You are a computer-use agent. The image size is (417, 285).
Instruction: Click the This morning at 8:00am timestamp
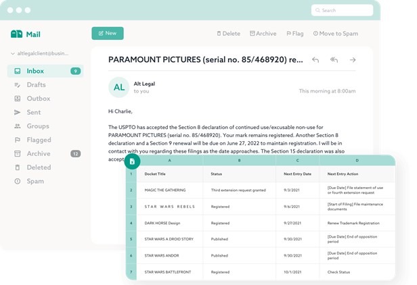pyautogui.click(x=328, y=91)
